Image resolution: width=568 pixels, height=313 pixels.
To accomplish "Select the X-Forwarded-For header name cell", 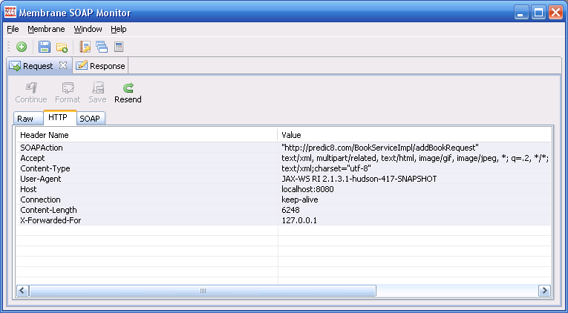I will point(147,220).
